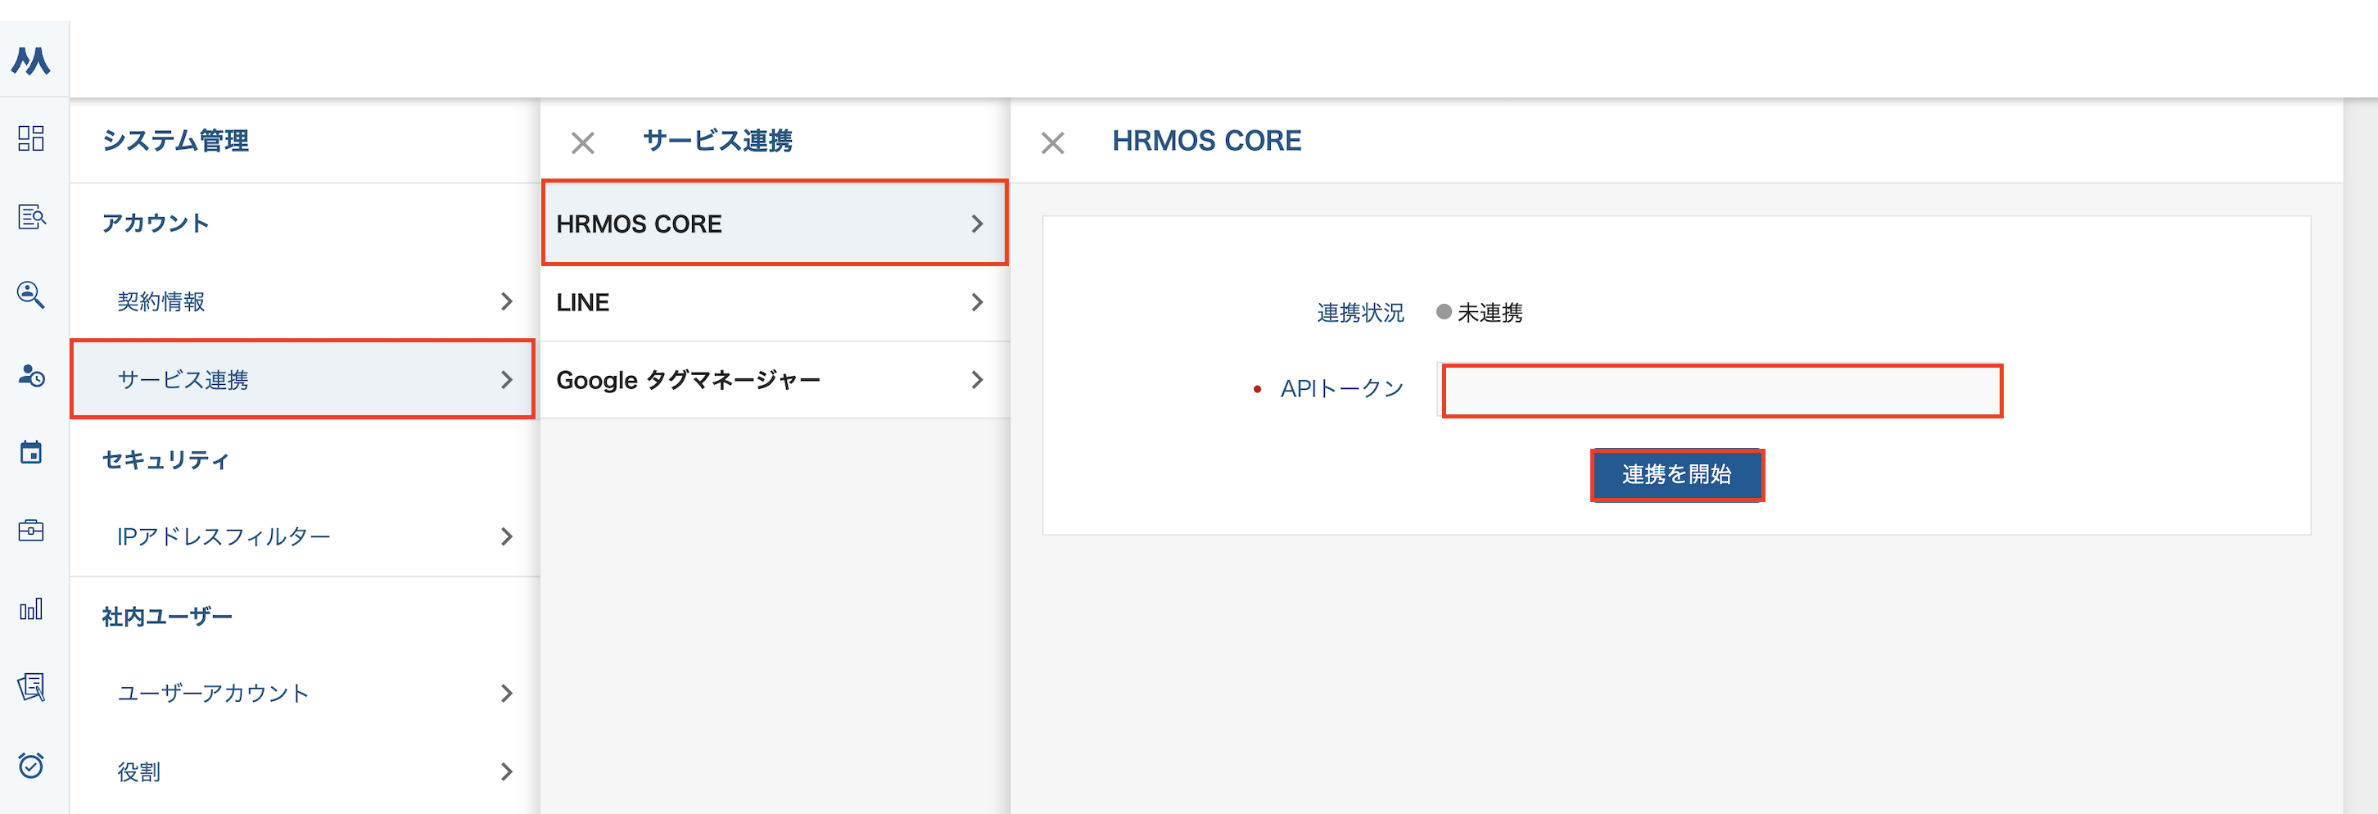The width and height of the screenshot is (2378, 814).
Task: Select LINE integration row
Action: 775,303
